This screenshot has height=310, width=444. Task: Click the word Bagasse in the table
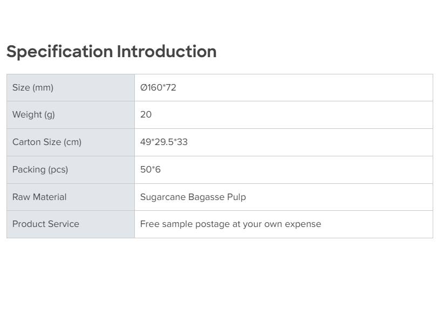pos(207,197)
